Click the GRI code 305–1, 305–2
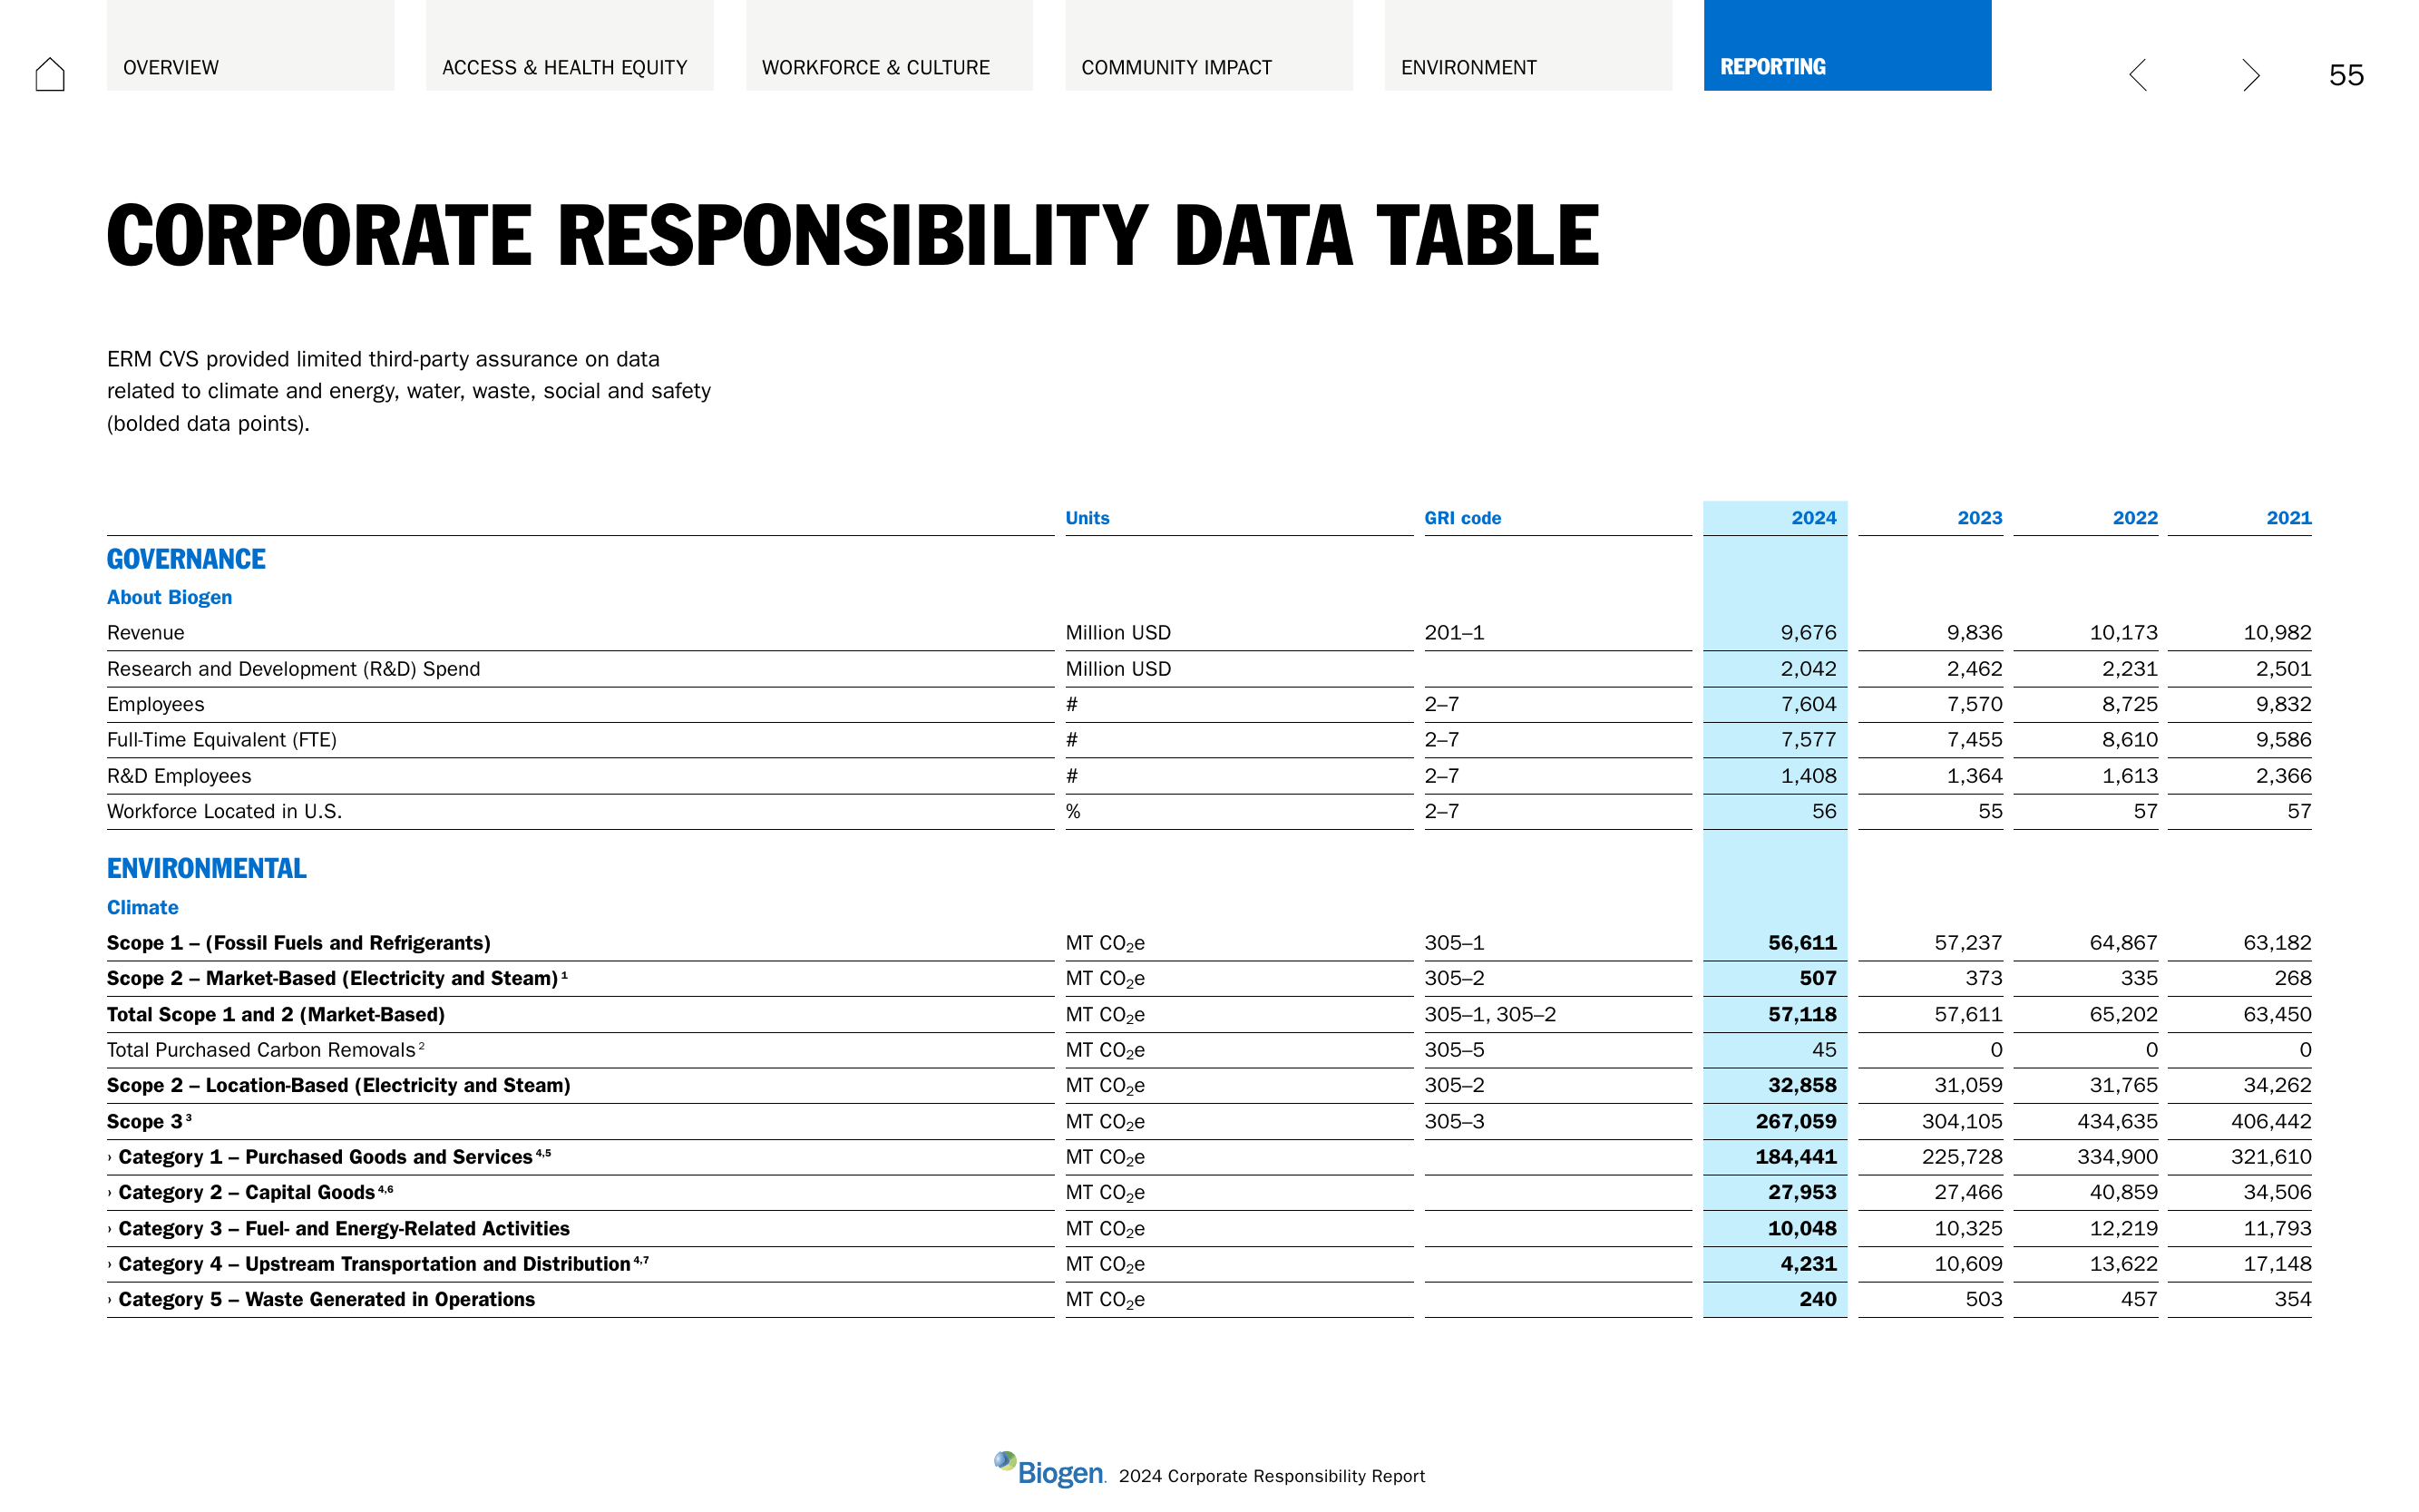 pos(1490,1014)
